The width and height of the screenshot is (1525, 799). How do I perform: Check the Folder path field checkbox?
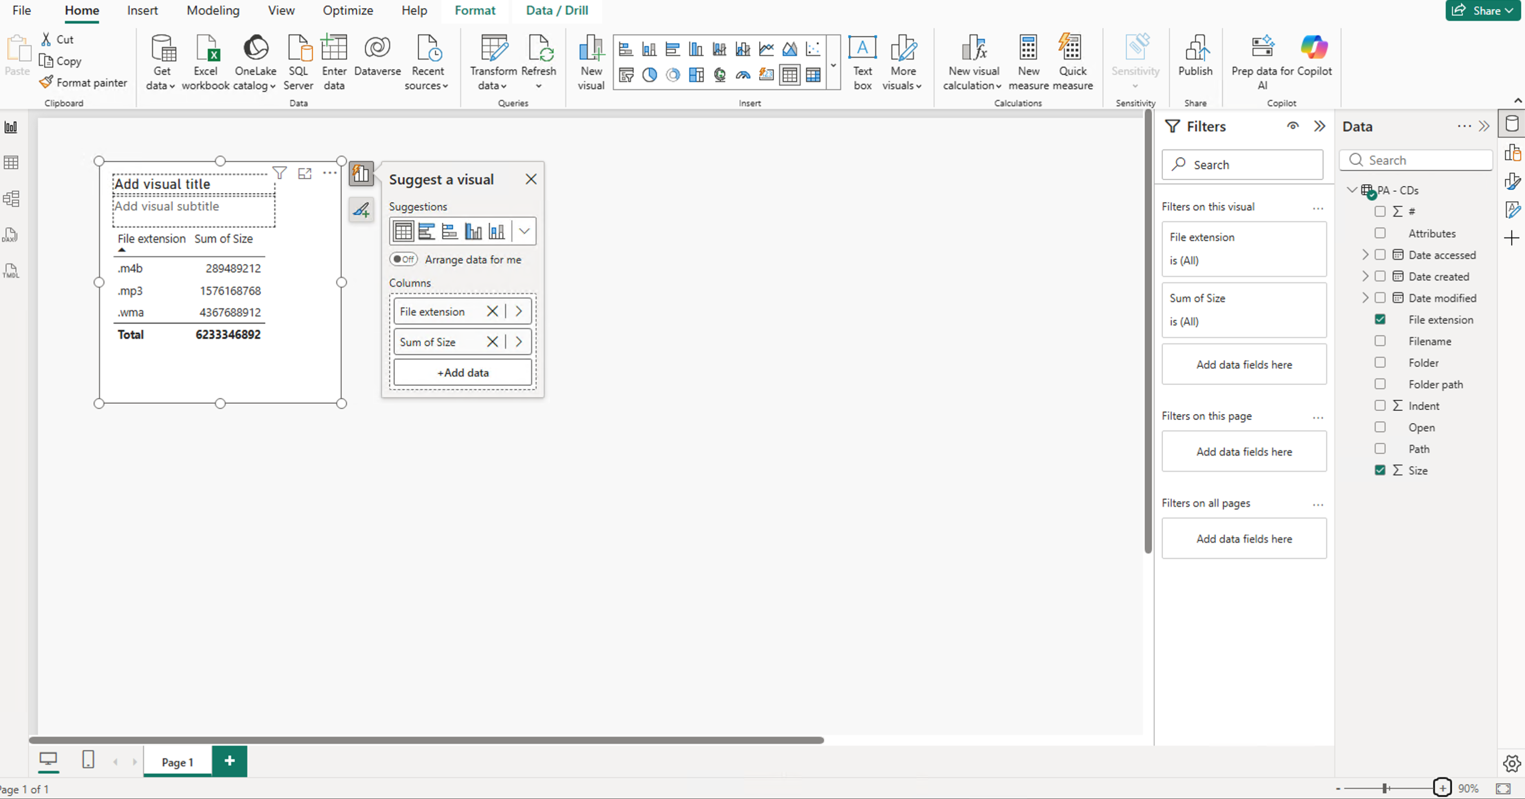(x=1380, y=384)
